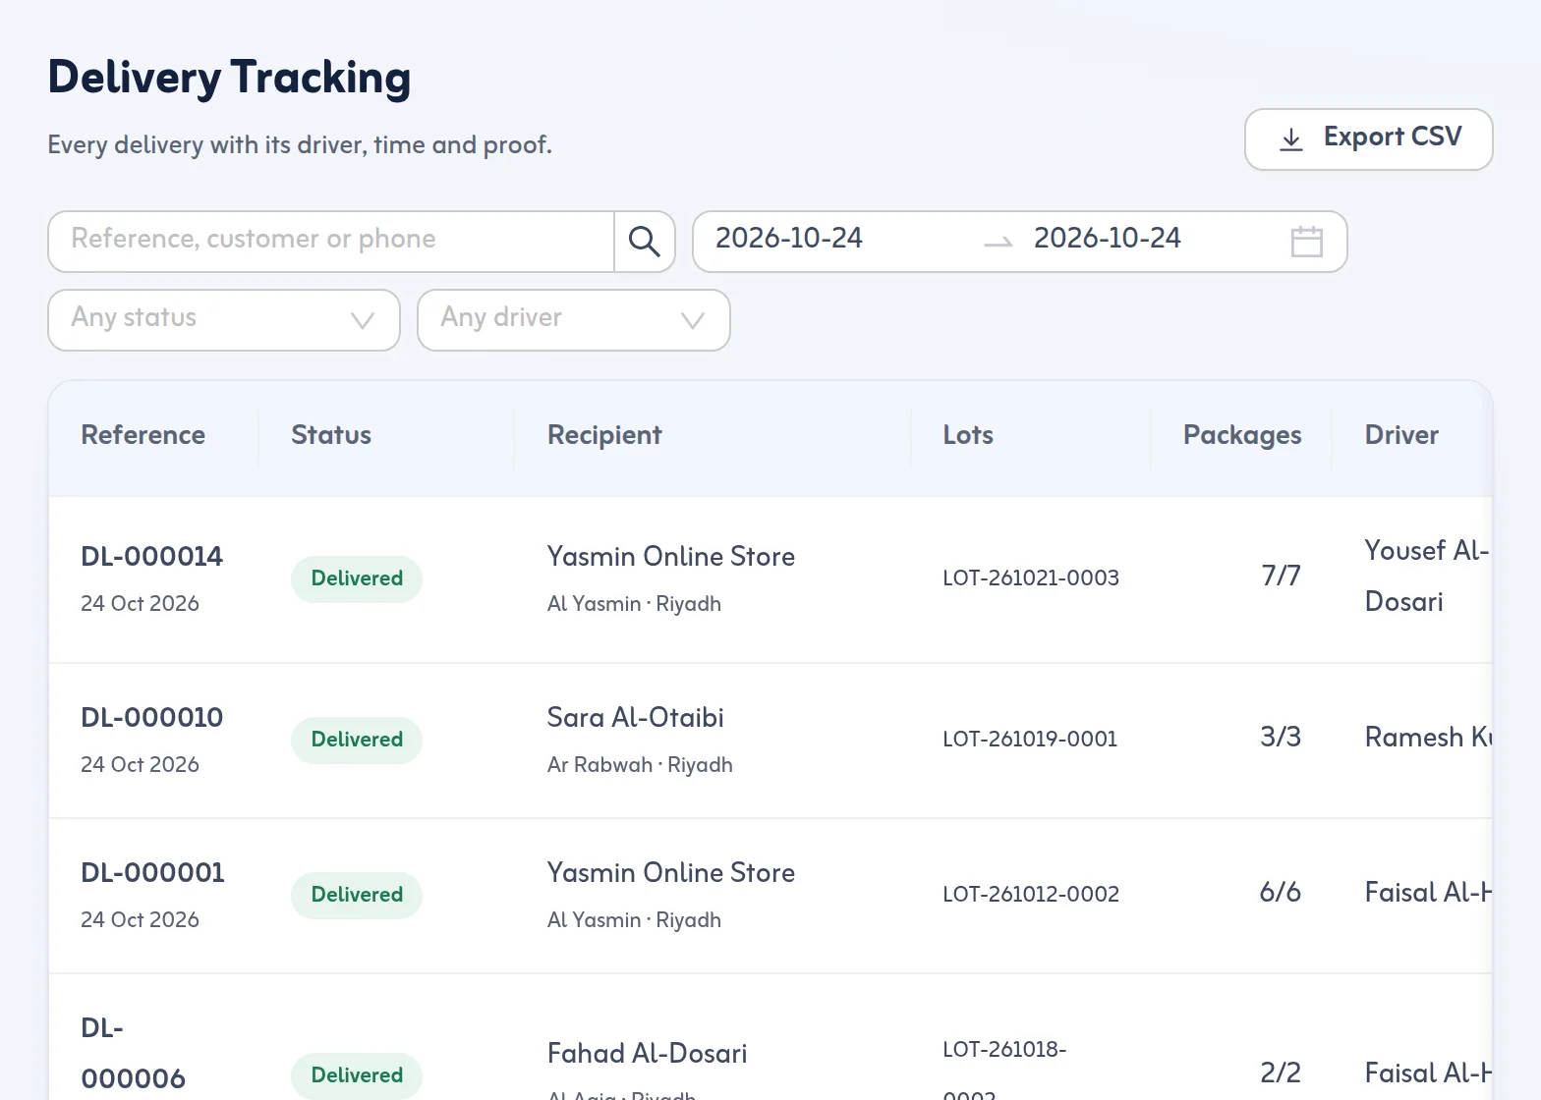Select recipient Fahad Al-Dosari
Image resolution: width=1541 pixels, height=1100 pixels.
(x=648, y=1054)
